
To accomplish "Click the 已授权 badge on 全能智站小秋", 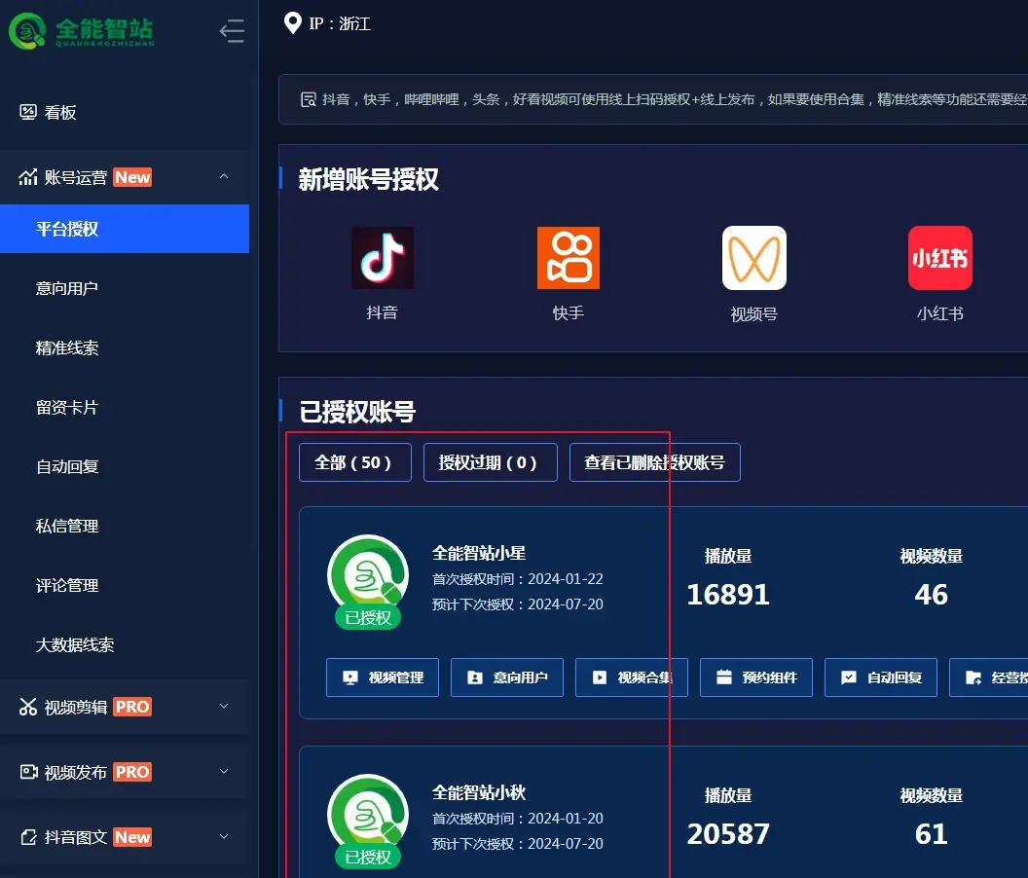I will tap(368, 857).
